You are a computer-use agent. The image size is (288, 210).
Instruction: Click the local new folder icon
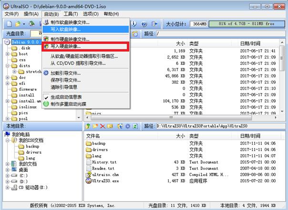(x=95, y=126)
